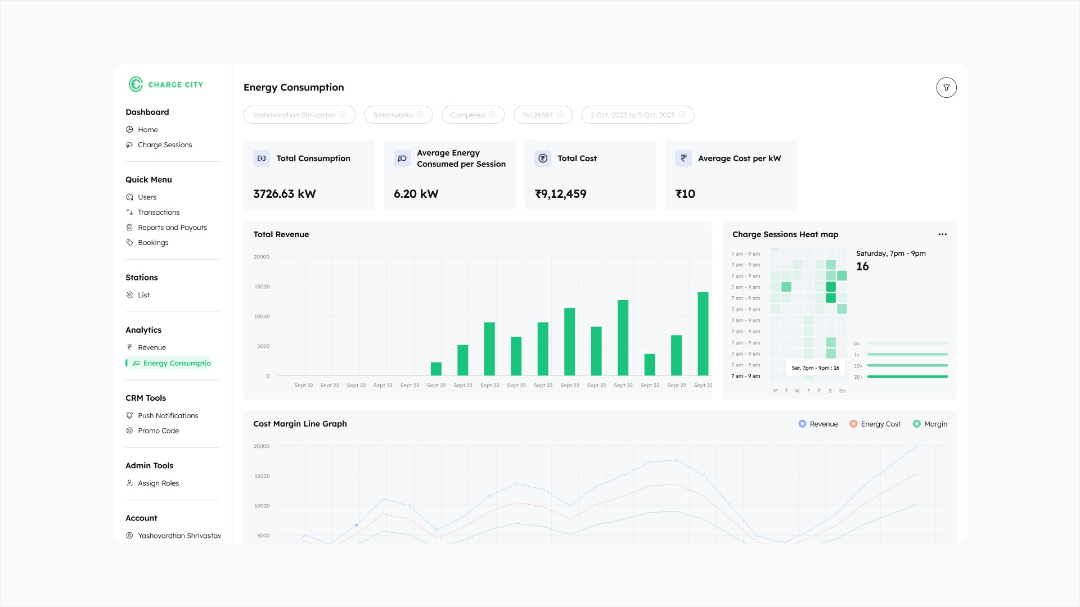Open the heat map three-dot menu
Viewport: 1080px width, 607px height.
942,234
